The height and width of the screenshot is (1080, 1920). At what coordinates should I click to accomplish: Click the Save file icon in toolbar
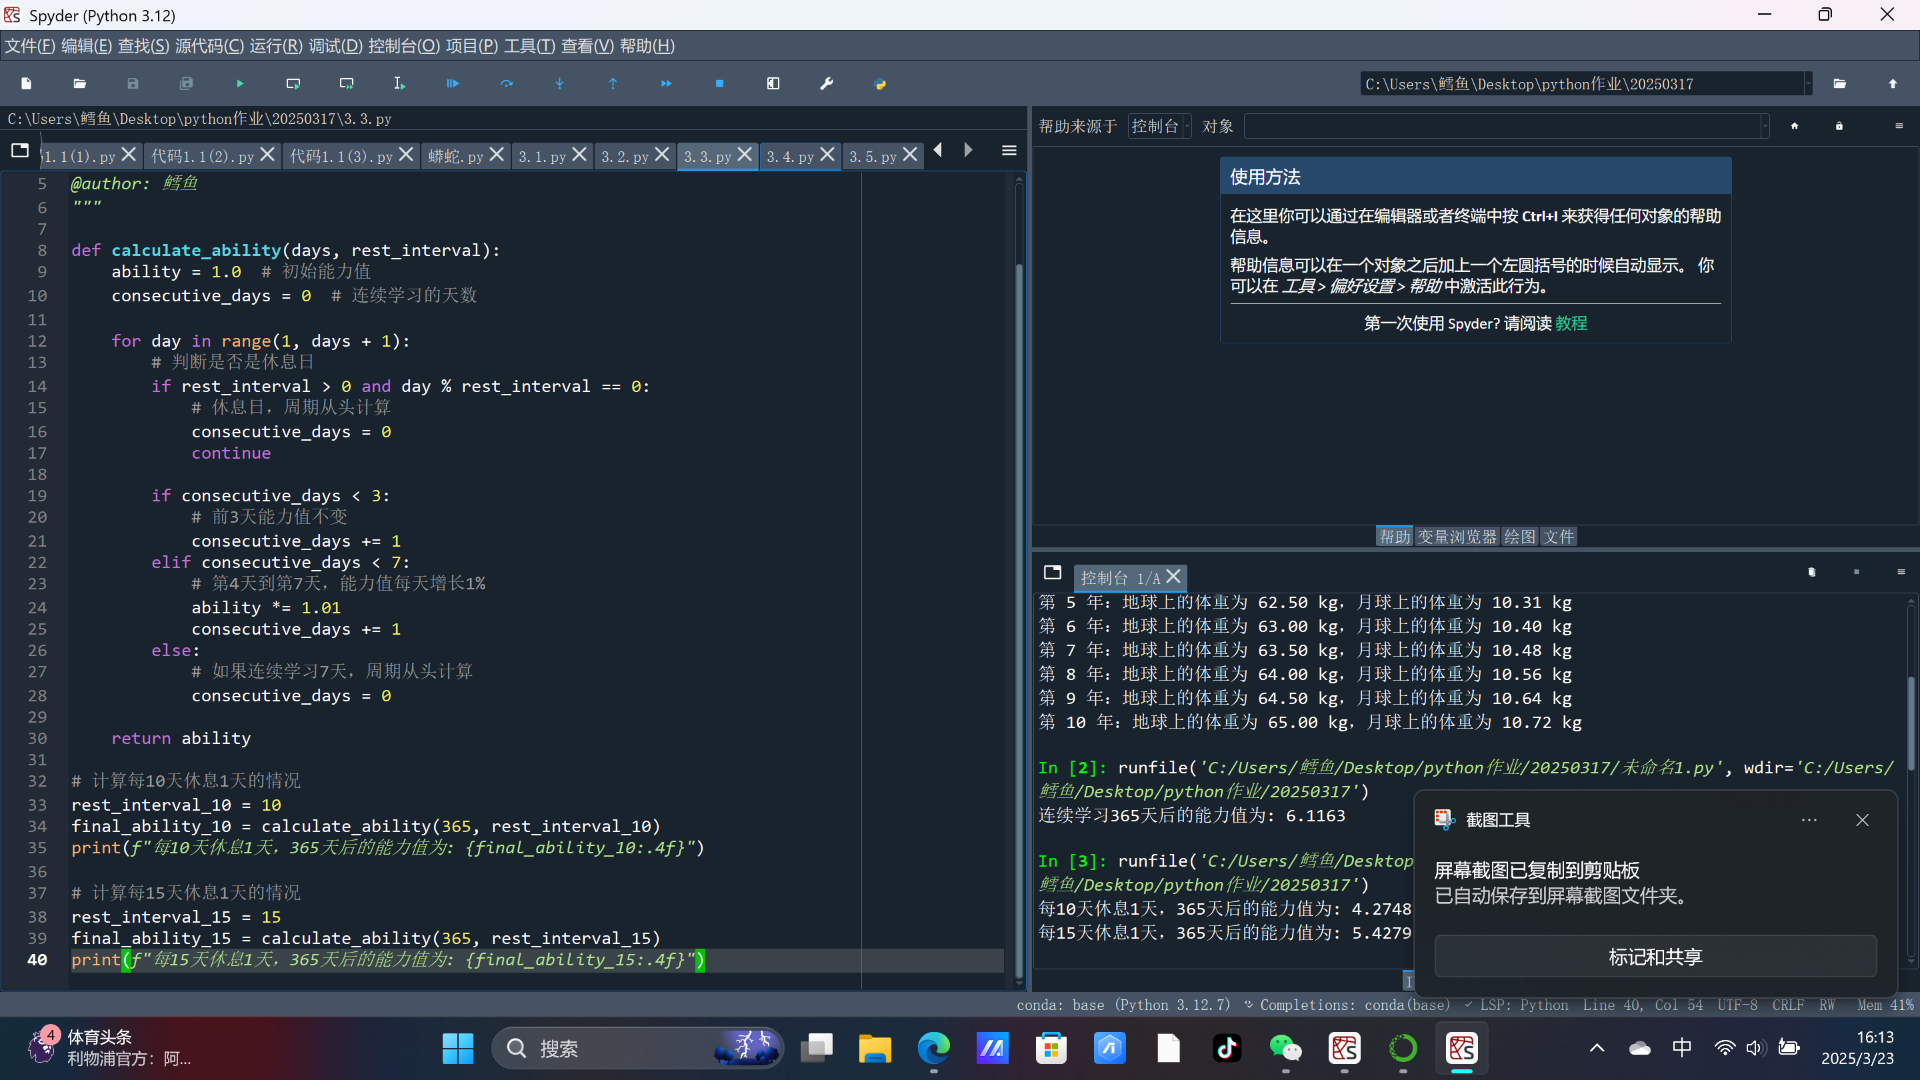133,83
